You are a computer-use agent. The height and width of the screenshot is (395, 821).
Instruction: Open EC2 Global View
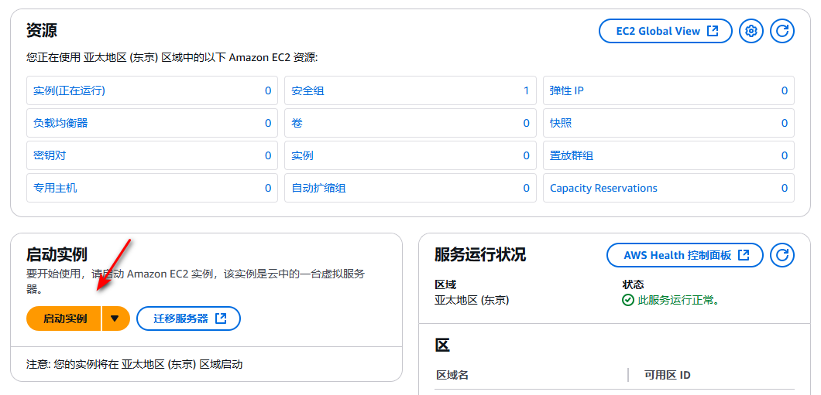[665, 31]
